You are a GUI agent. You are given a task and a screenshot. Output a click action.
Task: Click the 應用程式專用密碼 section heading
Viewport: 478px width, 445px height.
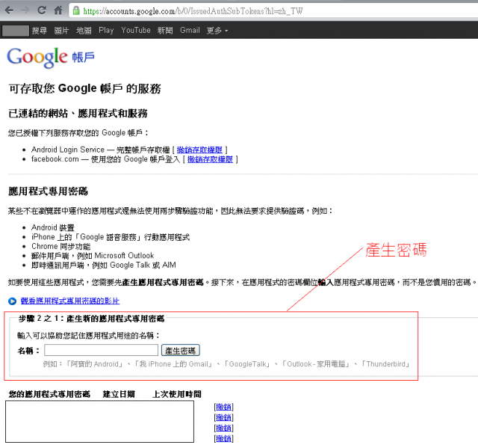point(48,191)
